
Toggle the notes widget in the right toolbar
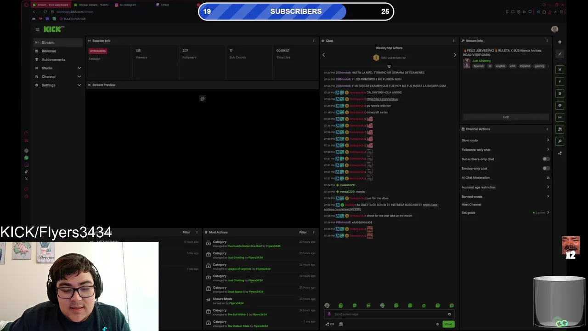[x=560, y=93]
